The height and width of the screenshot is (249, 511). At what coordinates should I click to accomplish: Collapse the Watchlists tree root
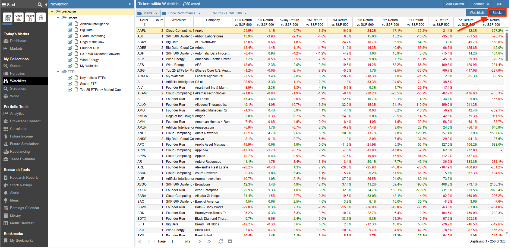pyautogui.click(x=52, y=12)
